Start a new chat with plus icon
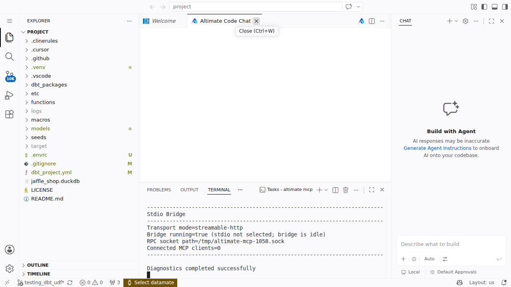Screen dimensions: 511x287 pyautogui.click(x=450, y=21)
